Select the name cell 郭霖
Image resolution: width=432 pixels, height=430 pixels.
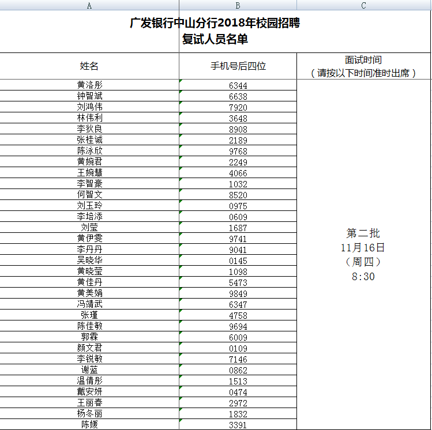pyautogui.click(x=89, y=337)
